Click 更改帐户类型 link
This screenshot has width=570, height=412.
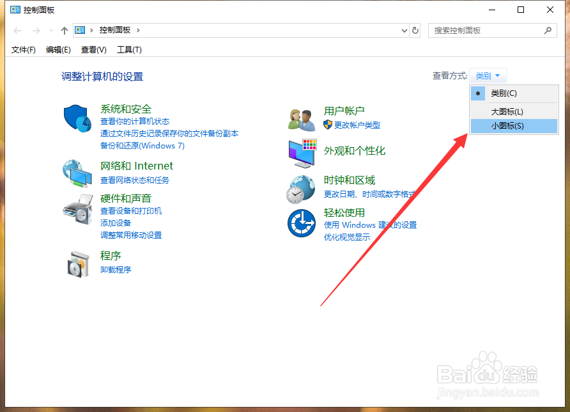[x=357, y=125]
